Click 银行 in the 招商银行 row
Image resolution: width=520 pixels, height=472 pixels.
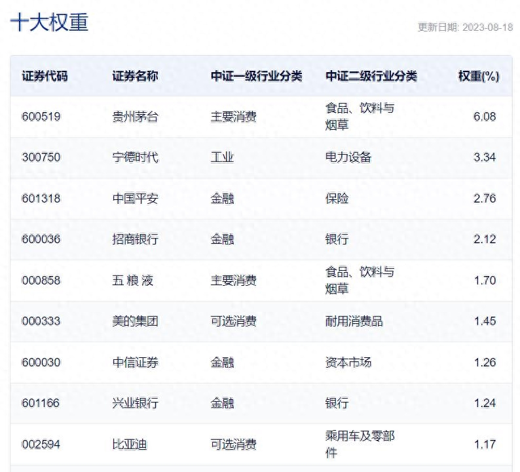(337, 239)
